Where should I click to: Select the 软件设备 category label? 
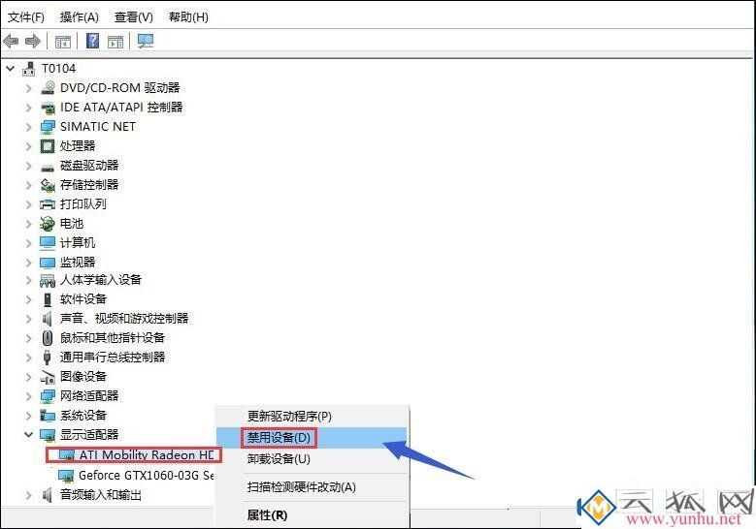tap(82, 299)
